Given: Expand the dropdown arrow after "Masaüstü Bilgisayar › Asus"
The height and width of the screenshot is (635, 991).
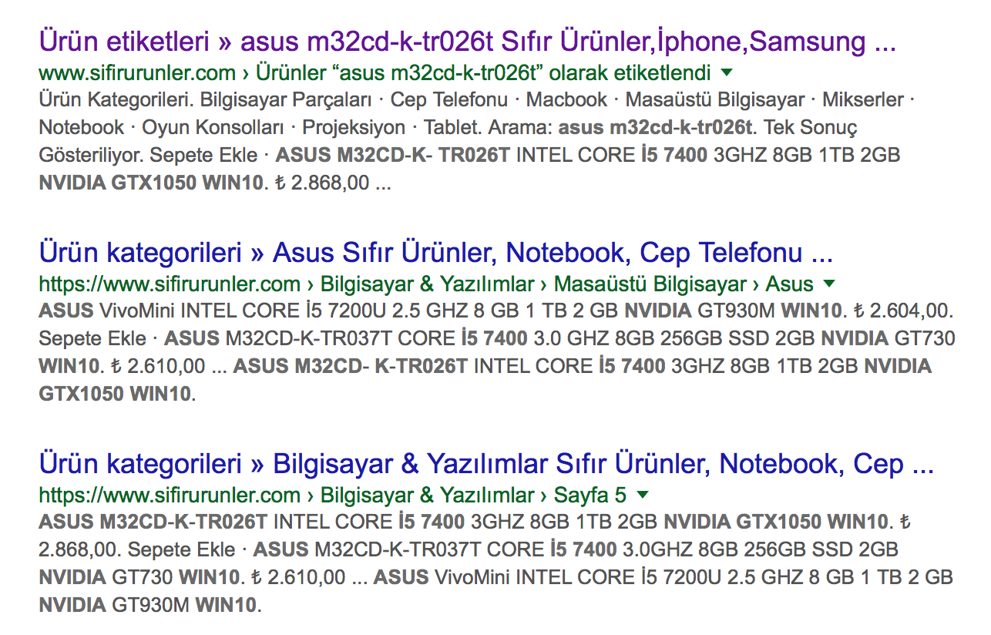Looking at the screenshot, I should tap(829, 284).
